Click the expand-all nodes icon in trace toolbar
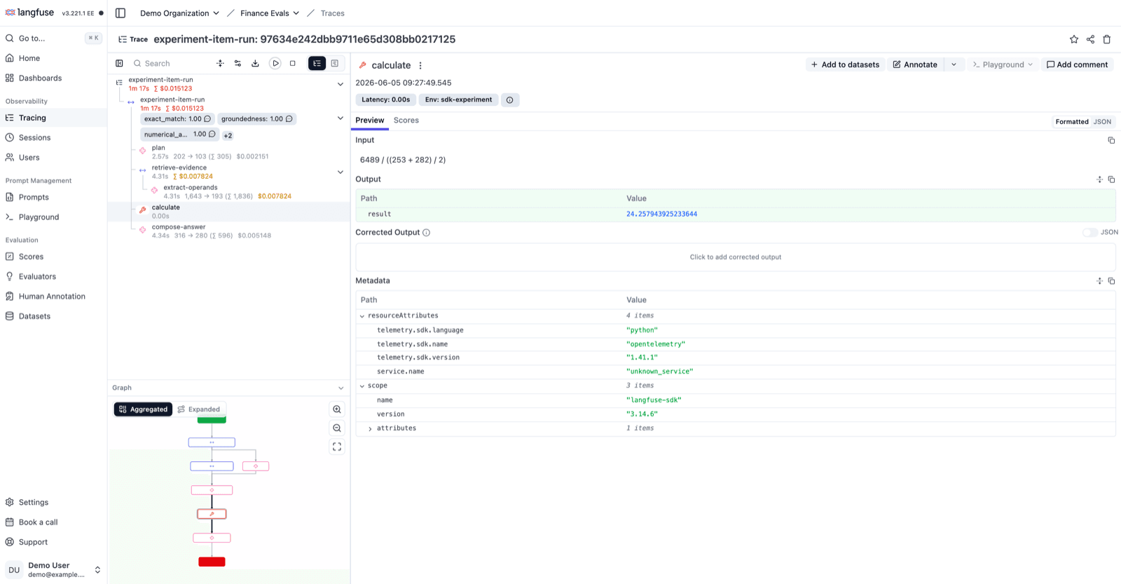 tap(220, 63)
